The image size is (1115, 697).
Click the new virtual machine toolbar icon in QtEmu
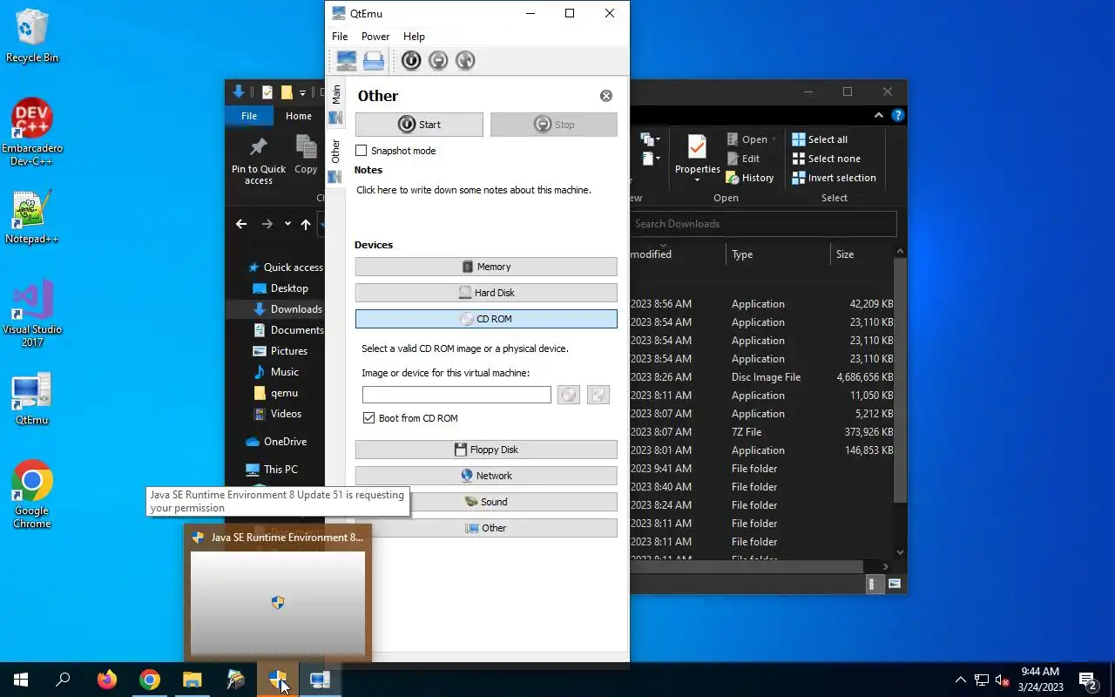[x=347, y=60]
